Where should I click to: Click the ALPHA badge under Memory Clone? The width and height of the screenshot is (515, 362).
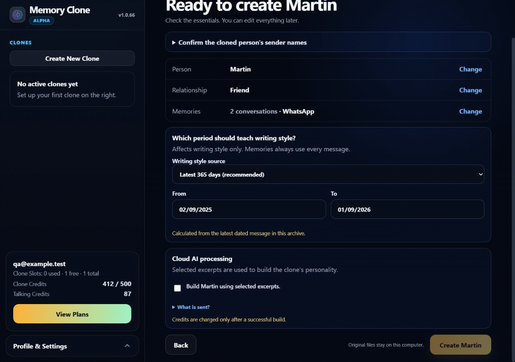[x=41, y=21]
